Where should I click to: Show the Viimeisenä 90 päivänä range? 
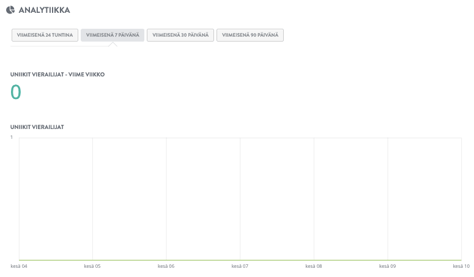pos(250,35)
